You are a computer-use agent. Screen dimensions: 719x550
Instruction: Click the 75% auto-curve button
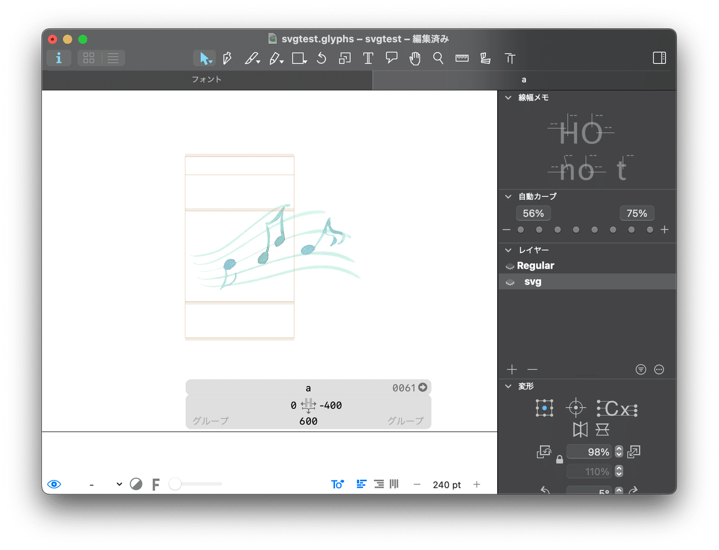coord(637,214)
